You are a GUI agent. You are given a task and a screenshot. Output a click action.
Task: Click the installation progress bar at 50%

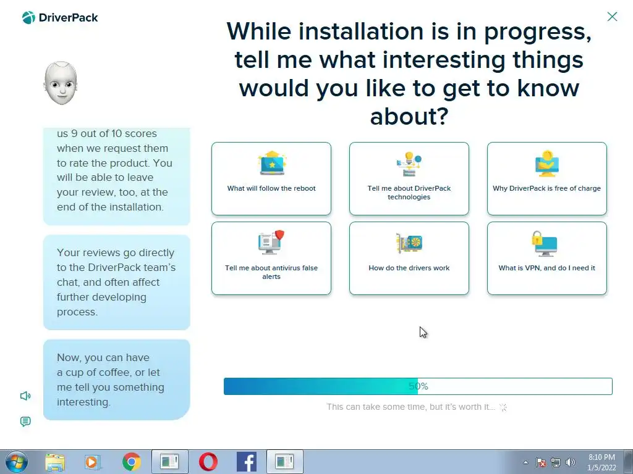tap(418, 386)
